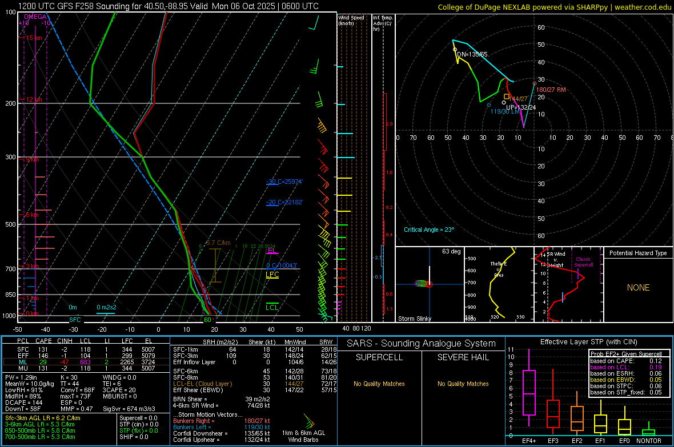The width and height of the screenshot is (674, 447).
Task: Click the orange lapse-rate bracket near 5.7 C/km
Action: pyautogui.click(x=215, y=265)
